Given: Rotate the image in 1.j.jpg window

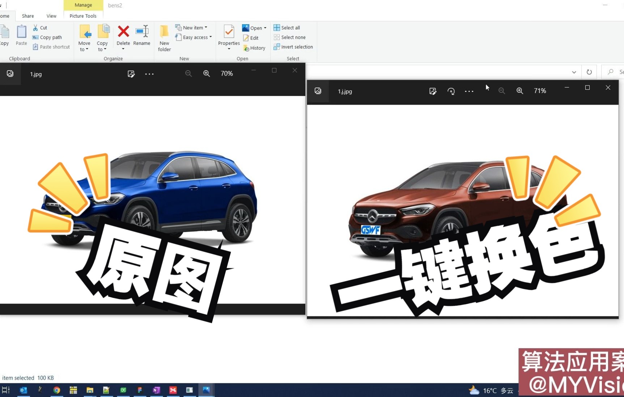Looking at the screenshot, I should click(x=451, y=91).
